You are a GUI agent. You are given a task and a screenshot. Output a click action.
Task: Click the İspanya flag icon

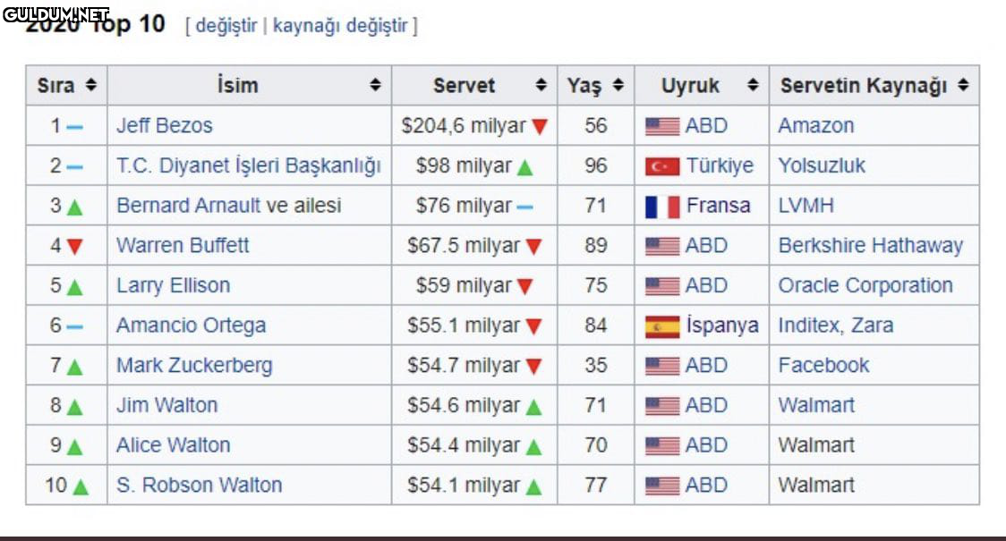662,326
